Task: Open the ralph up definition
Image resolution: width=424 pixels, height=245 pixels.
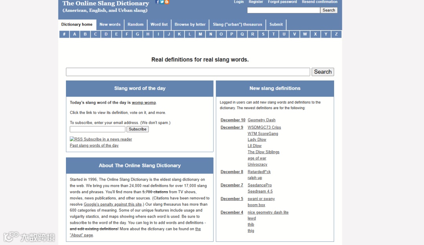Action: pos(255,178)
